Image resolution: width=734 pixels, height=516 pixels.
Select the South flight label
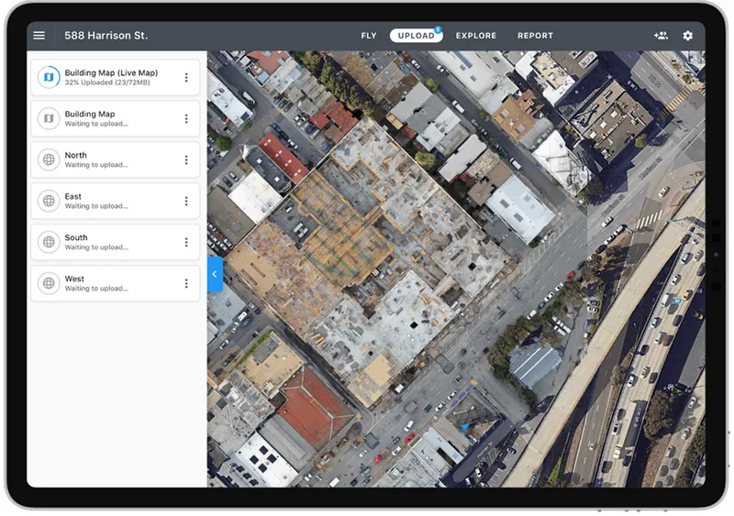(76, 237)
